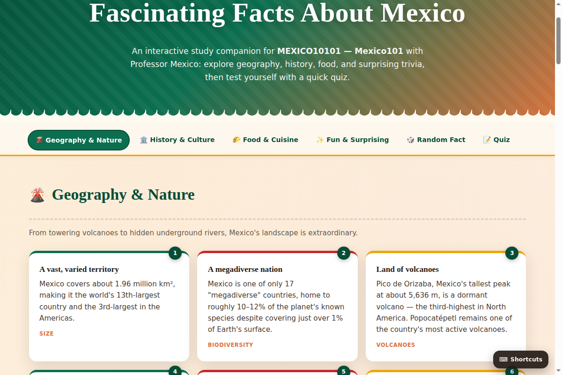Click the sparkles icon in Fun tab

pos(320,140)
